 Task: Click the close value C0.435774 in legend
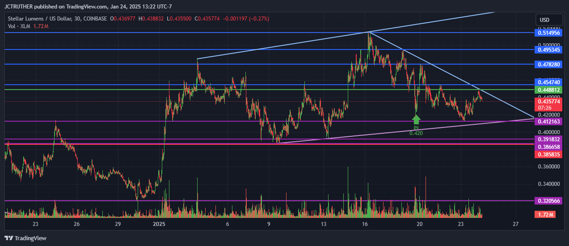(x=207, y=19)
